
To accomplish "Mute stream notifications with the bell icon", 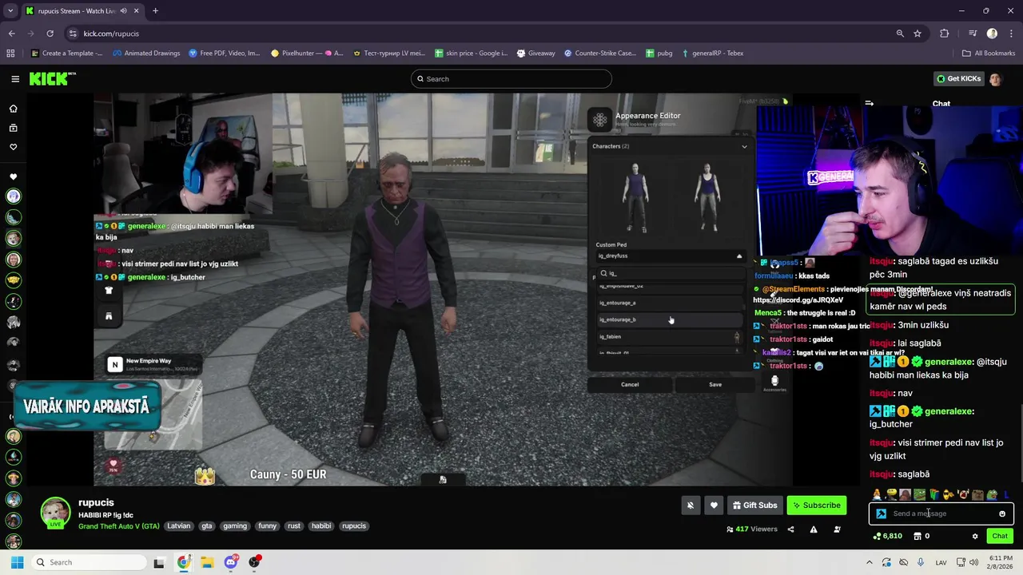I will [691, 505].
